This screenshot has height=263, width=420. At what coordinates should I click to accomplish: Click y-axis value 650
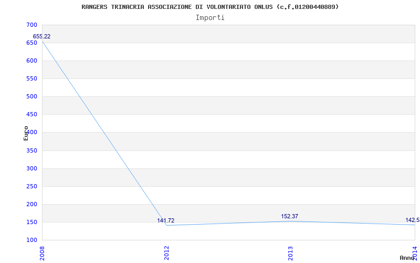coord(31,43)
